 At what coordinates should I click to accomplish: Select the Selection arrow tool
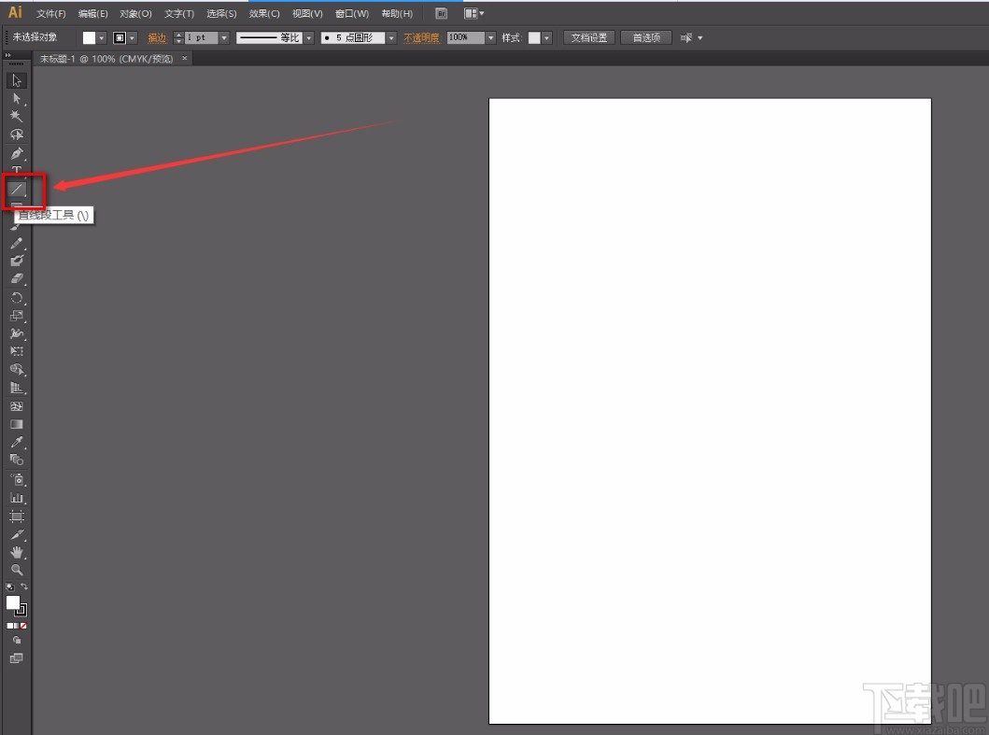click(17, 80)
